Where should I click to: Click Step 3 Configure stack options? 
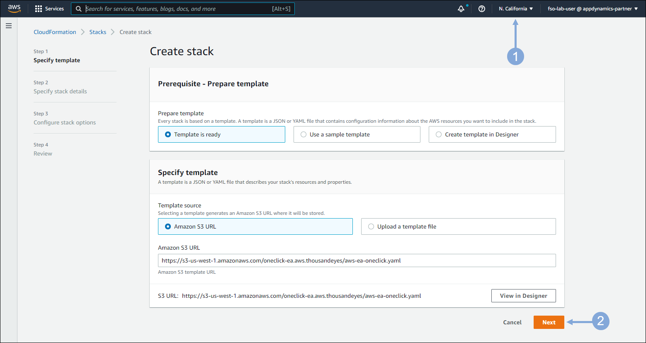(65, 118)
